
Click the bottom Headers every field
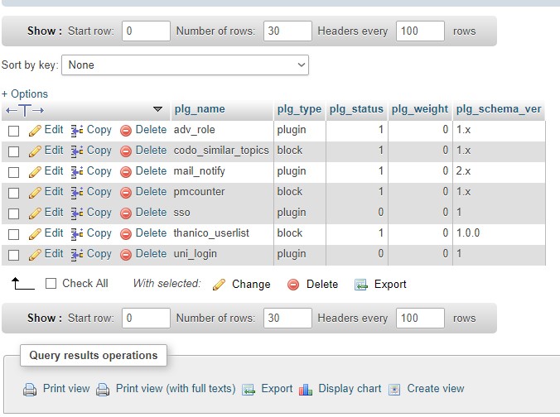tap(420, 319)
